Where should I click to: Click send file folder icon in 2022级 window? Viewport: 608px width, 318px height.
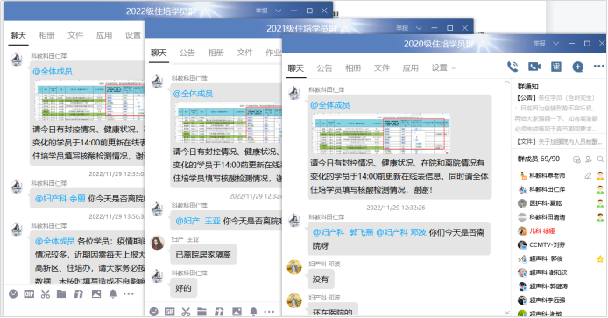tap(61, 294)
